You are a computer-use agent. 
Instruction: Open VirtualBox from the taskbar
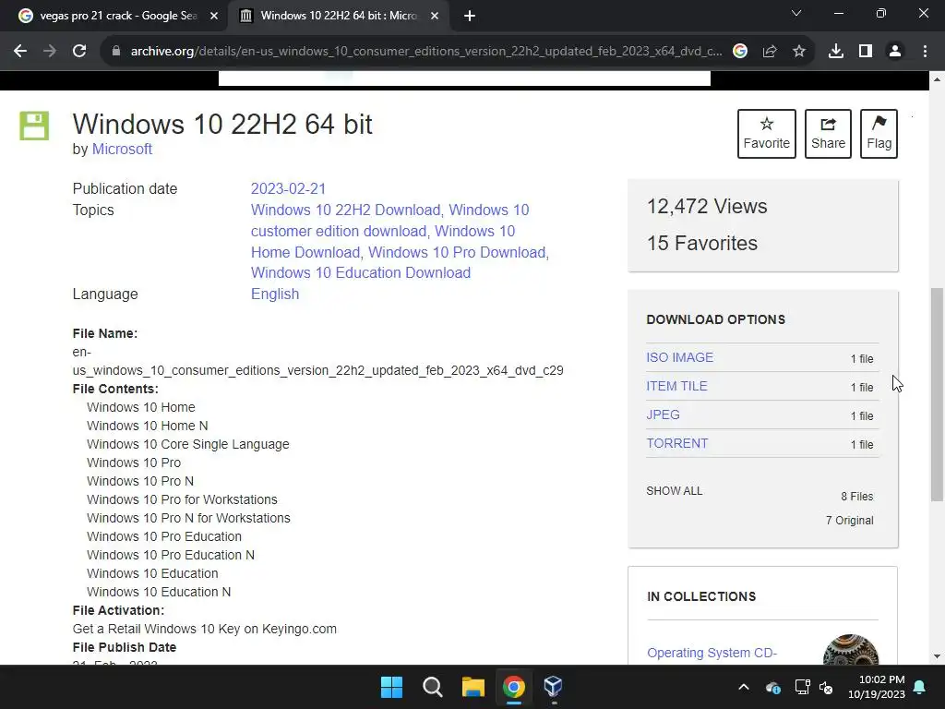(x=554, y=687)
